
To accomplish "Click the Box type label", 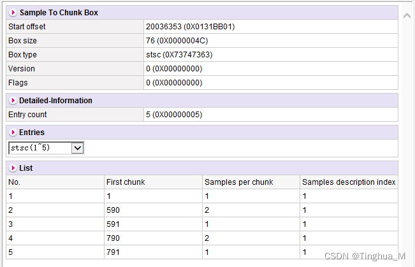I will [22, 55].
